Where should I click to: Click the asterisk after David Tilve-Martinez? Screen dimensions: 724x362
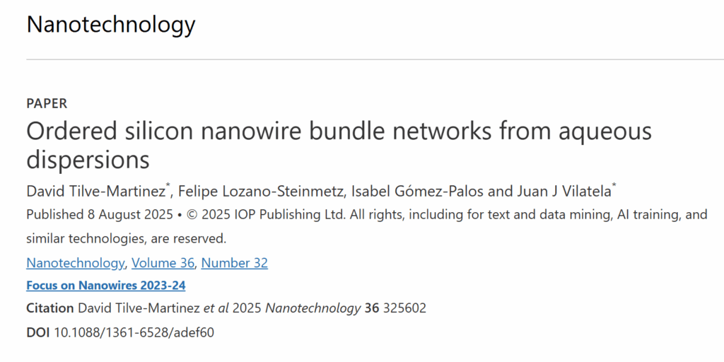click(x=168, y=187)
